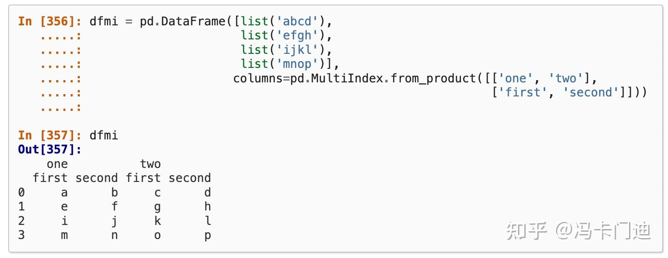Click cell value 'k' in the table
This screenshot has width=668, height=258.
157,221
